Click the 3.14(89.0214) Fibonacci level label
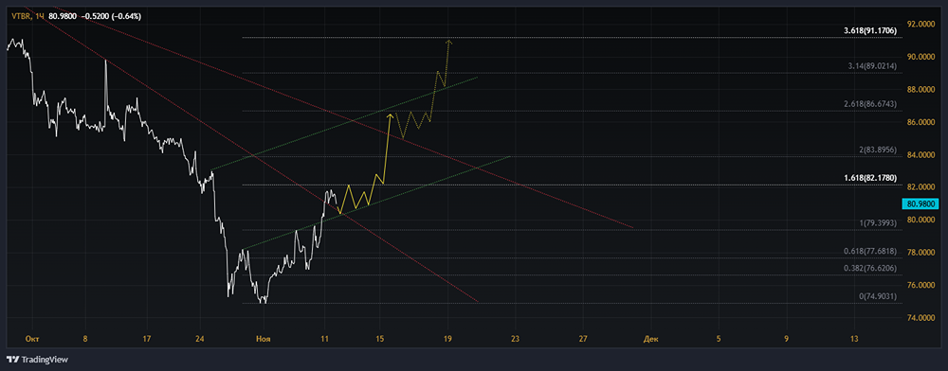The height and width of the screenshot is (371, 948). (x=872, y=65)
